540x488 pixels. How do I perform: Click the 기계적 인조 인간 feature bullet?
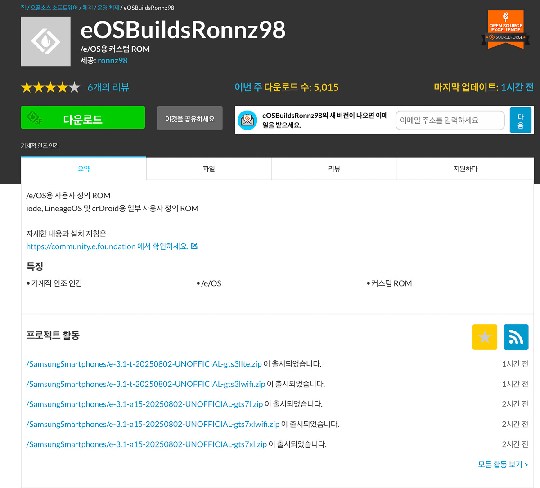tap(57, 283)
